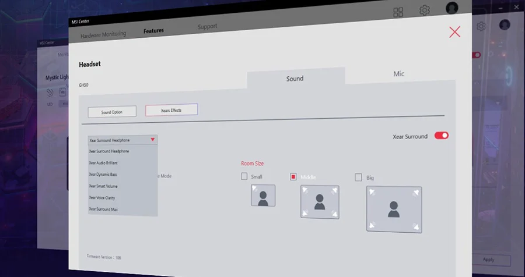Viewport: 525px width, 277px height.
Task: Toggle the red switch in the back window
Action: (477, 55)
